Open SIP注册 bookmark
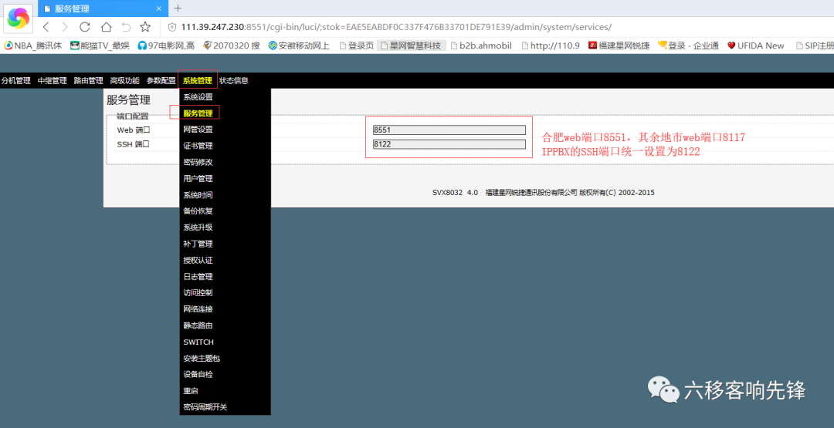834x428 pixels. 815,45
